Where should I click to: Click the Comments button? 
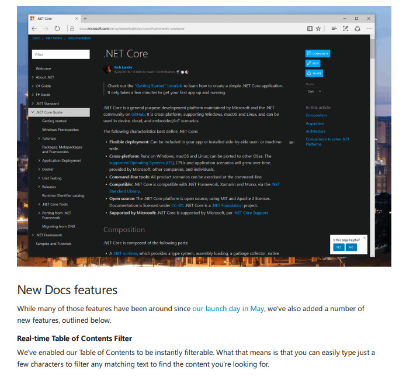pyautogui.click(x=318, y=54)
